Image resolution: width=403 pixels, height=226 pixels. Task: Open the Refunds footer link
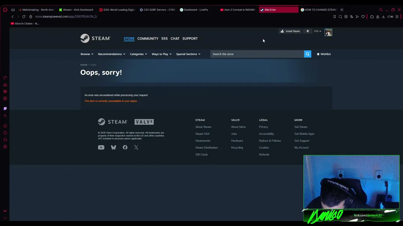[x=264, y=154]
